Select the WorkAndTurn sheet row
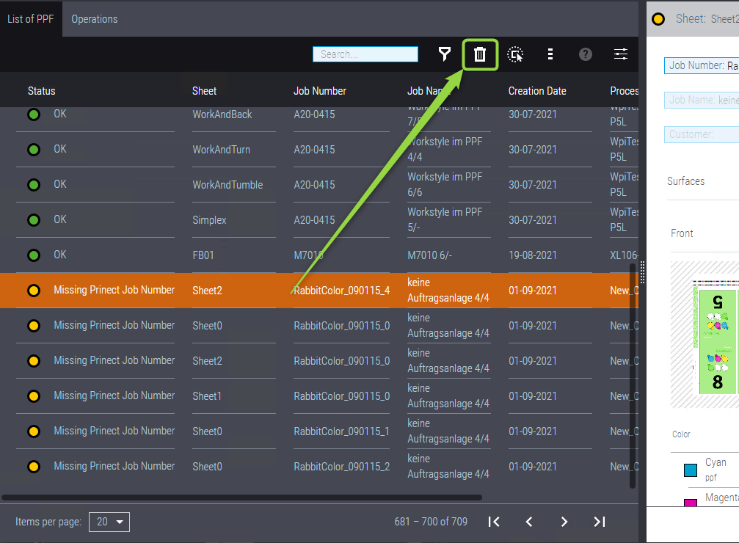The height and width of the screenshot is (543, 739). pos(221,150)
